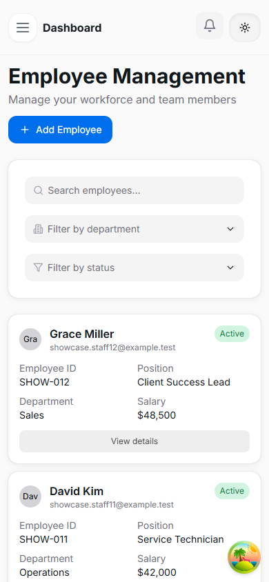
Task: Select David Kim's name
Action: point(77,492)
